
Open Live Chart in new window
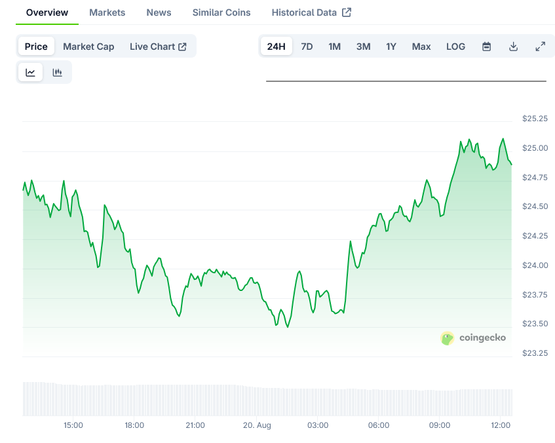[x=158, y=47]
